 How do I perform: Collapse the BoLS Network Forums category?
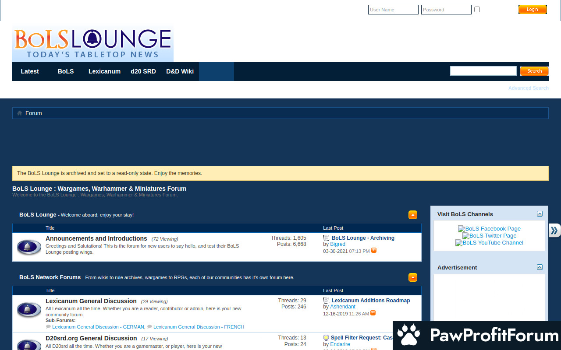point(413,277)
